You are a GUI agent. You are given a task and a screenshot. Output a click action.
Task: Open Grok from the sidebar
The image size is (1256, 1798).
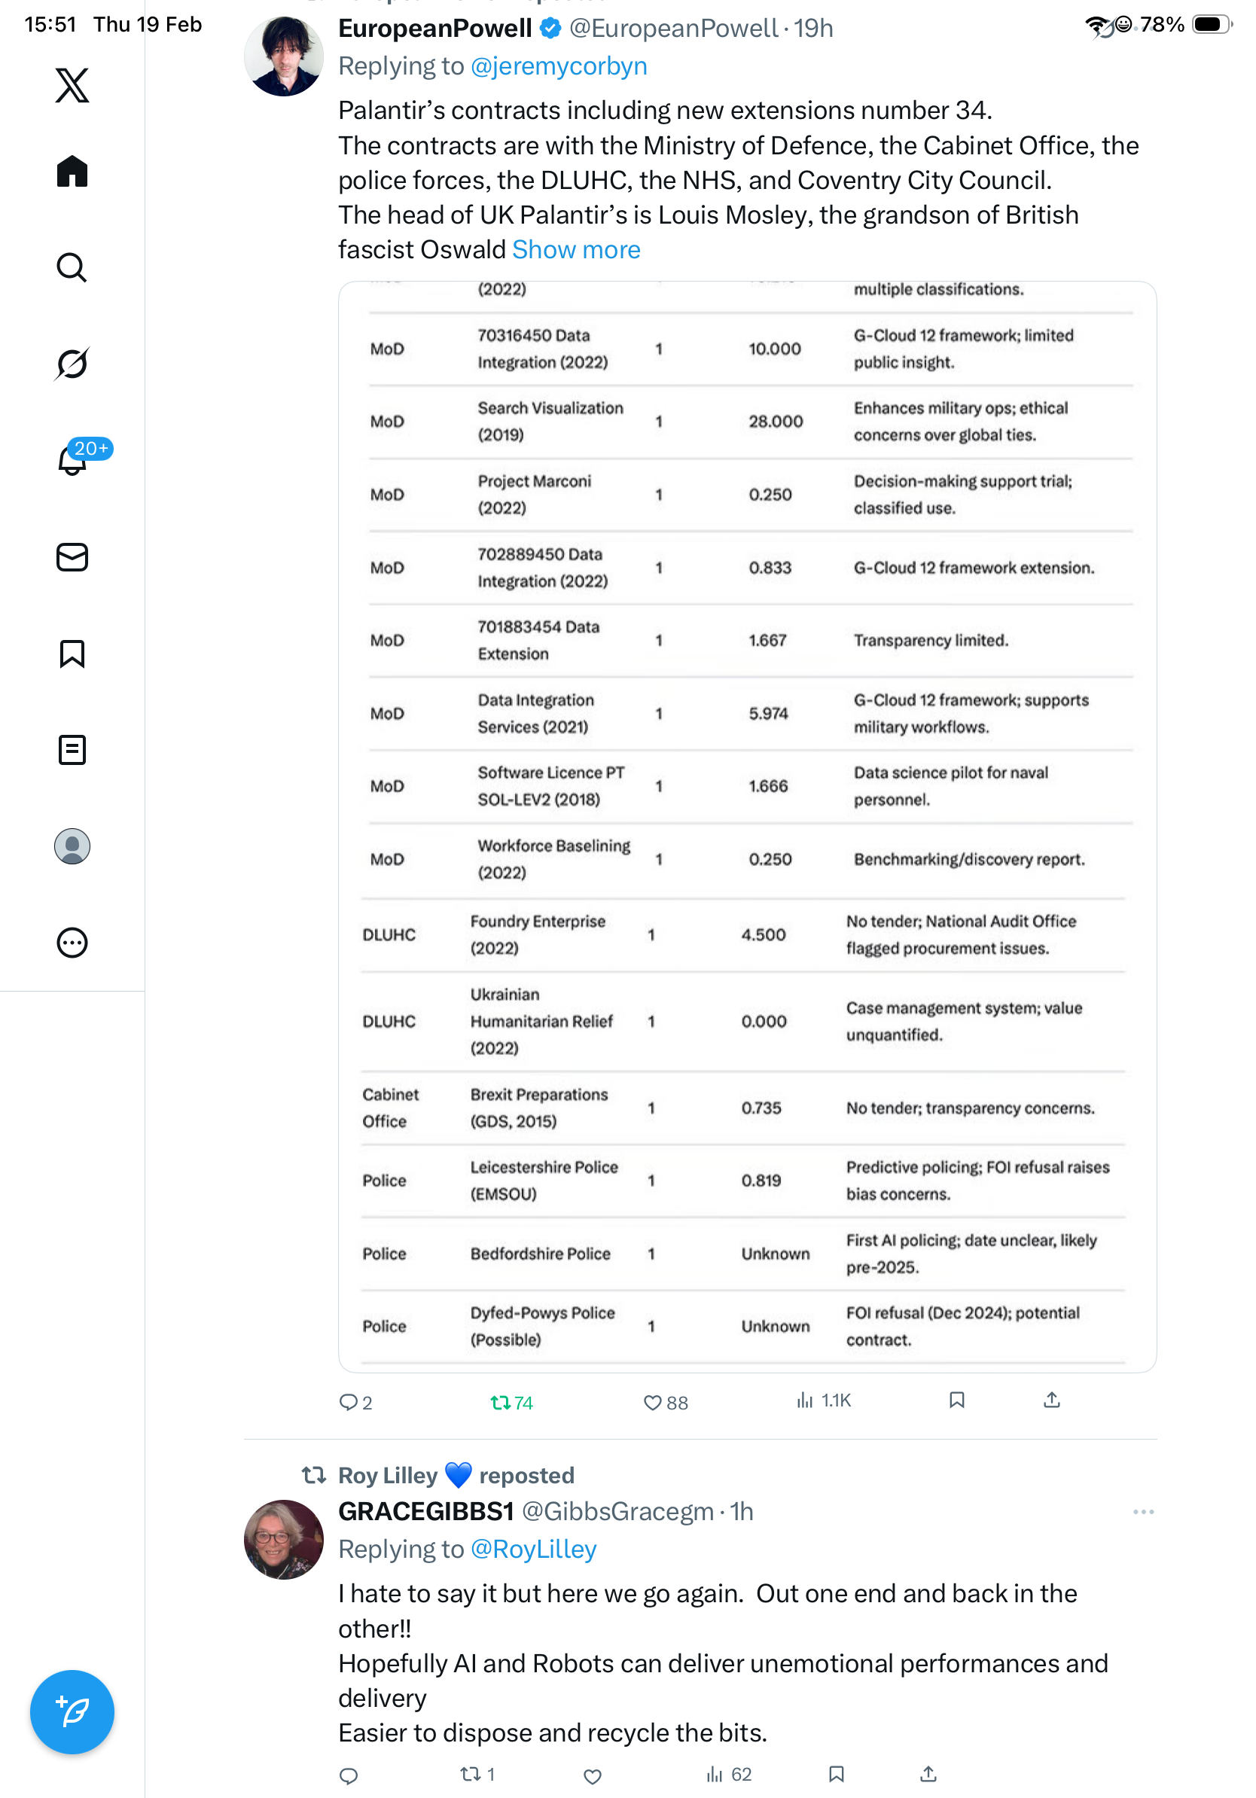click(x=72, y=364)
